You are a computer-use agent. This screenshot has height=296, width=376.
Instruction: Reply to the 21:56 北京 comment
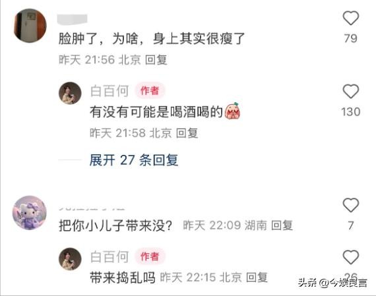(156, 60)
